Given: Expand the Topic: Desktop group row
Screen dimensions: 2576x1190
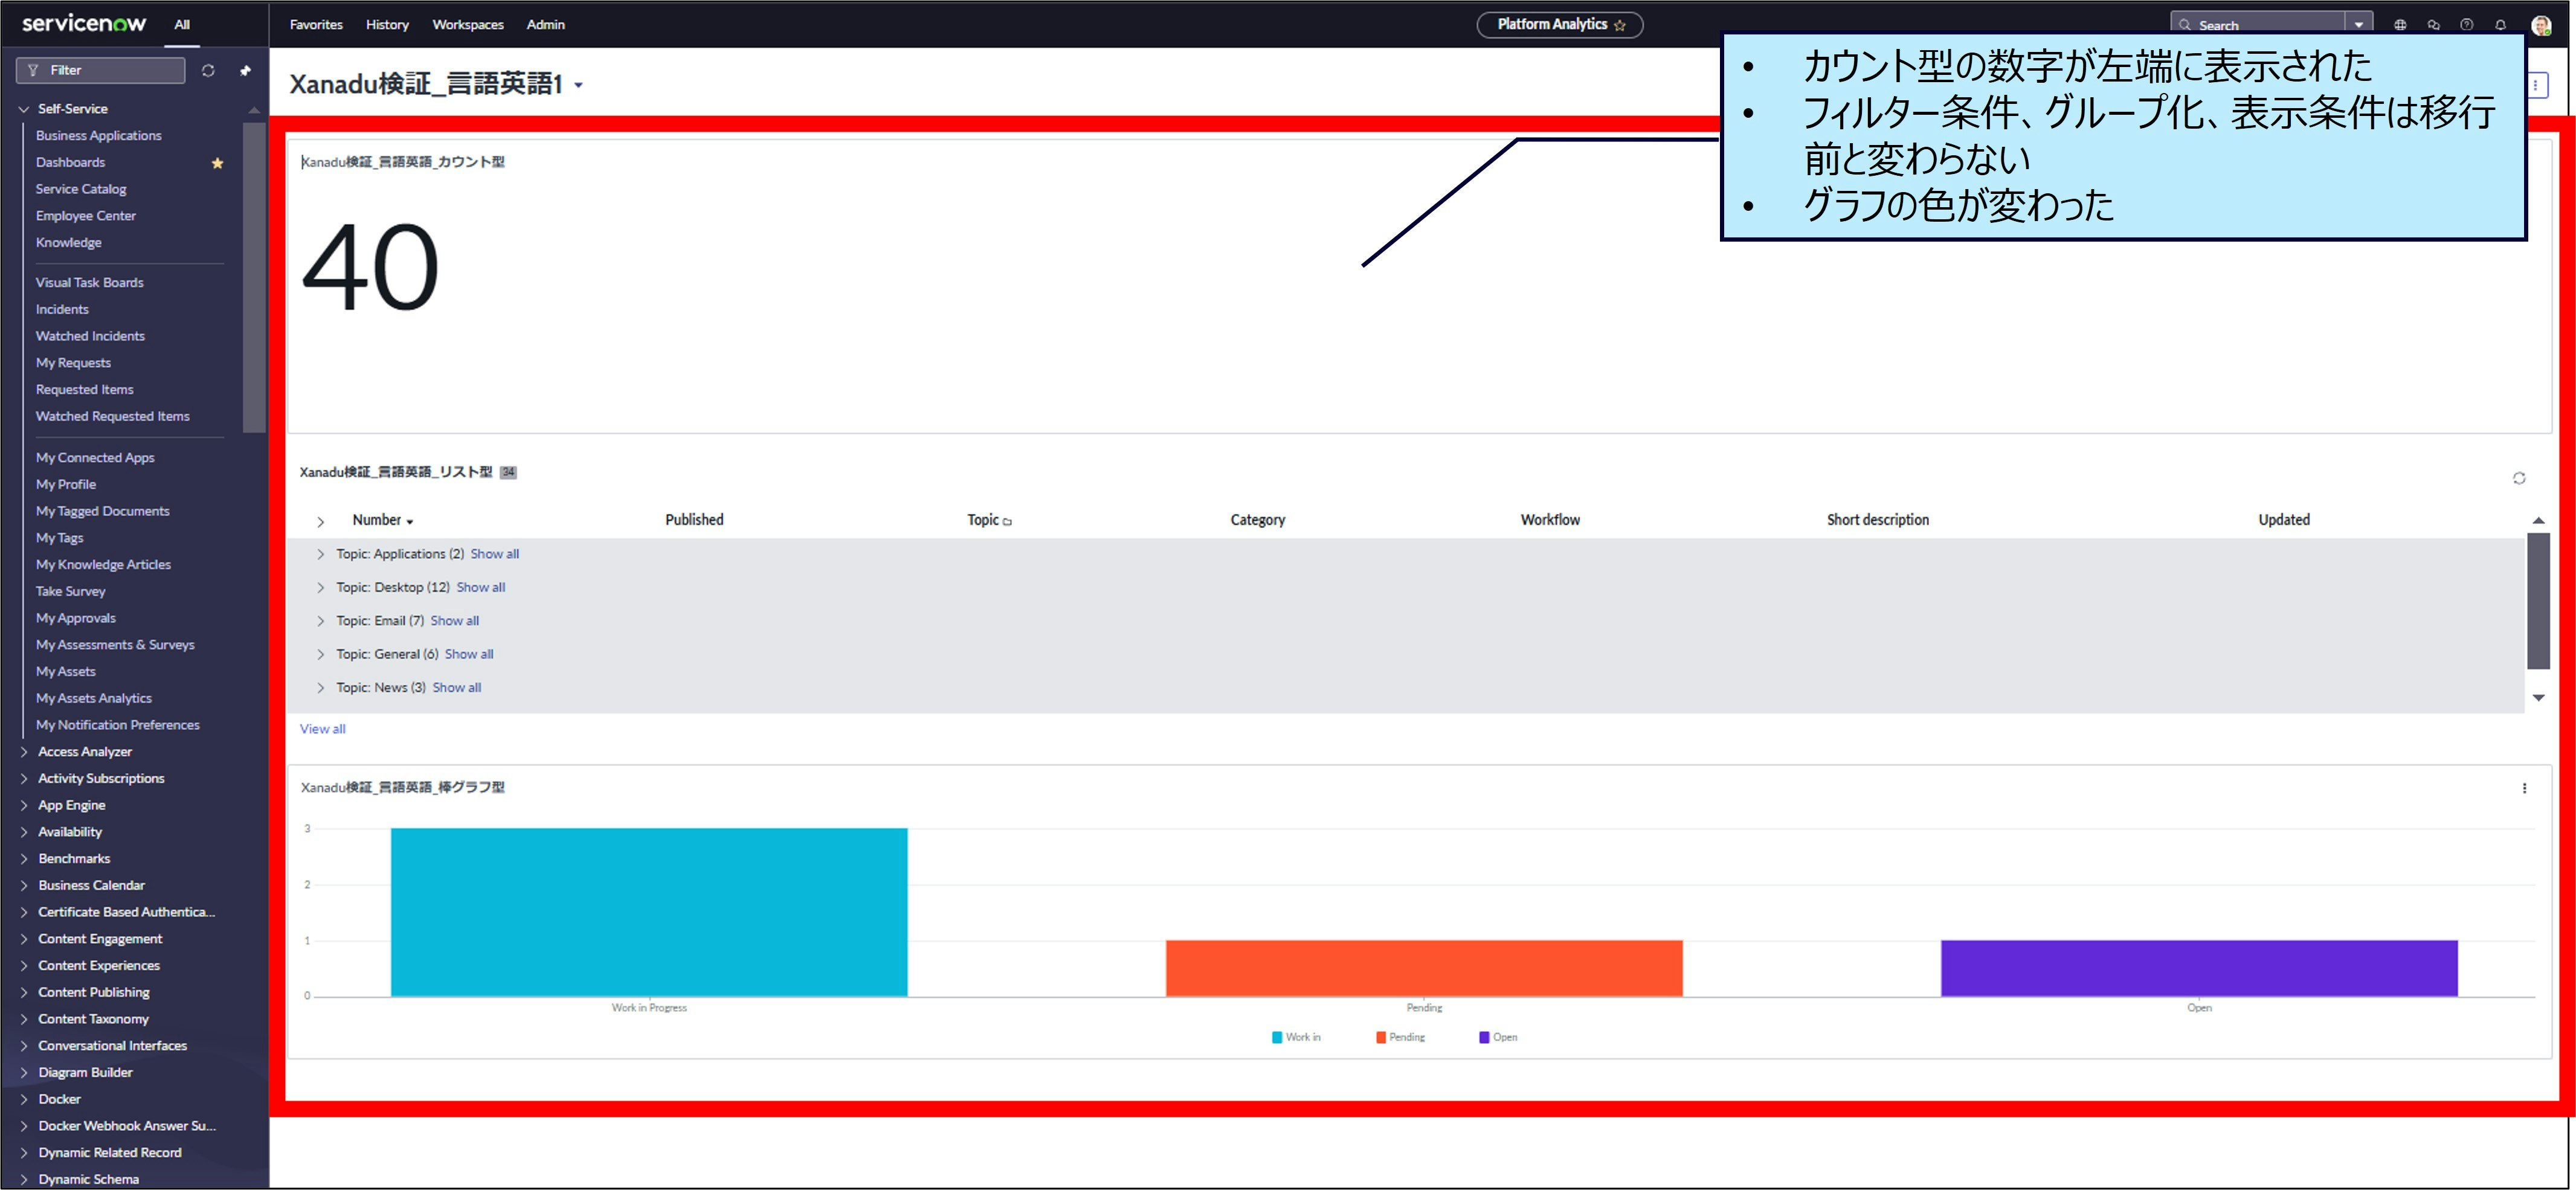Looking at the screenshot, I should click(320, 588).
